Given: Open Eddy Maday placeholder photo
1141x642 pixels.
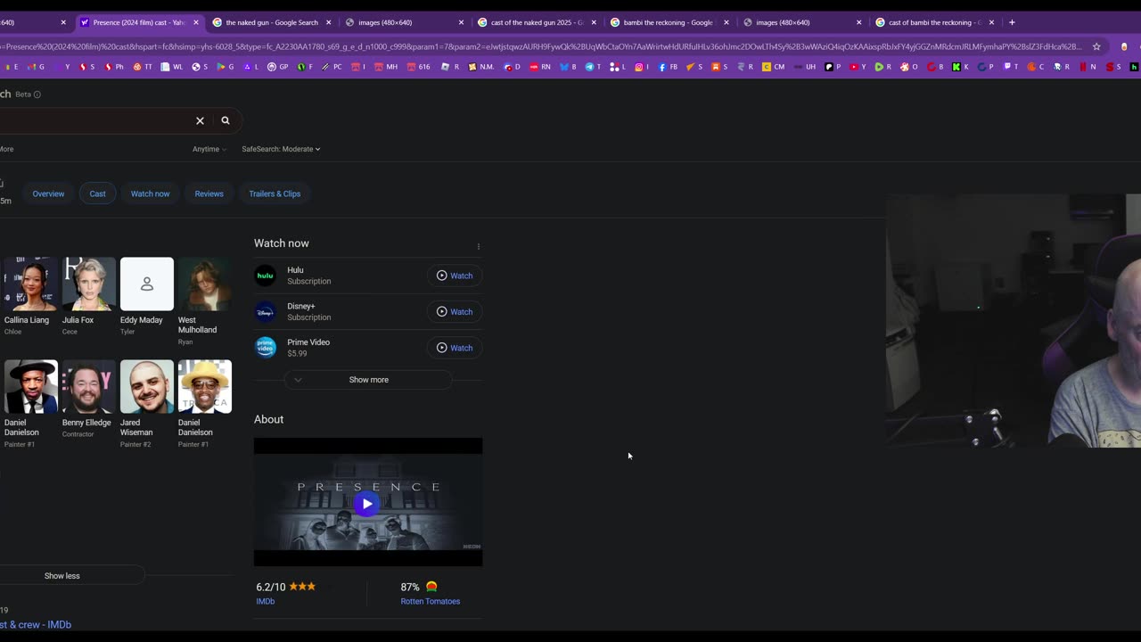Looking at the screenshot, I should [147, 284].
